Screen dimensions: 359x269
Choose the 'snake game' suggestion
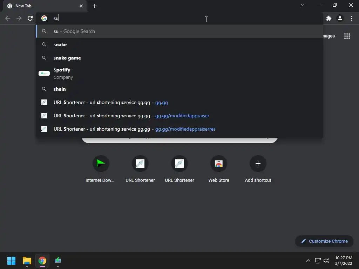tap(179, 58)
